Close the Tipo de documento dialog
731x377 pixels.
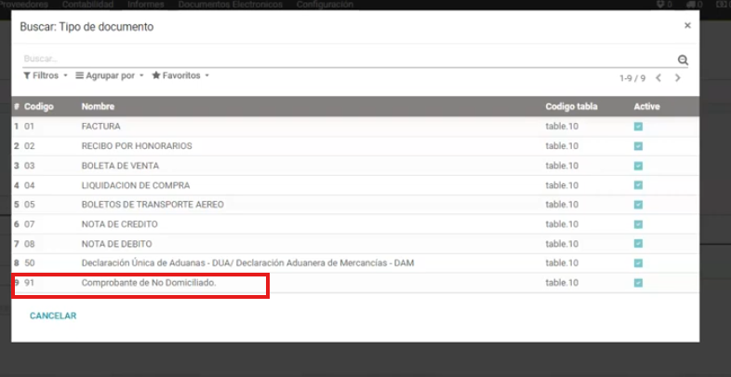pyautogui.click(x=687, y=26)
